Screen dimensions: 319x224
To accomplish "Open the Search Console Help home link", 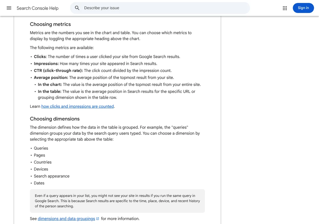I will click(x=37, y=8).
